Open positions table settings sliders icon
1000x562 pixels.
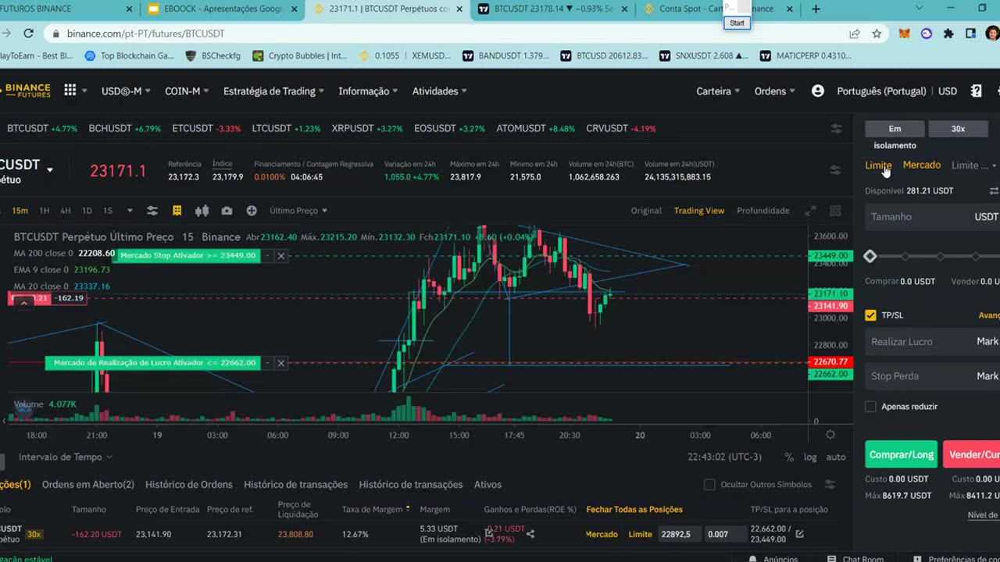coord(829,485)
